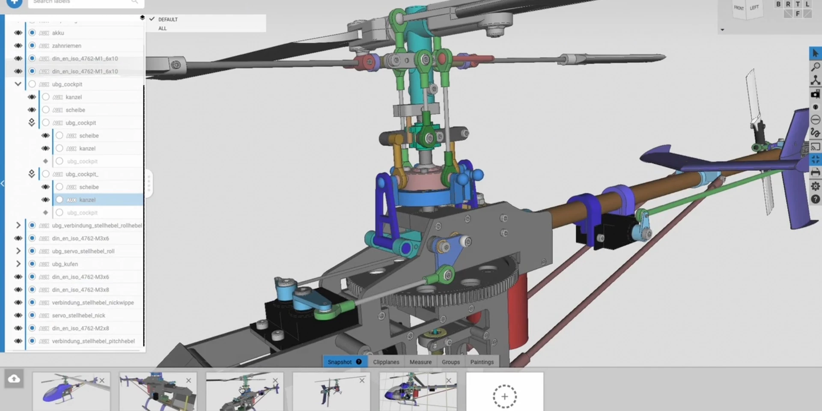Click the cast screen icon
The height and width of the screenshot is (411, 822).
815,146
